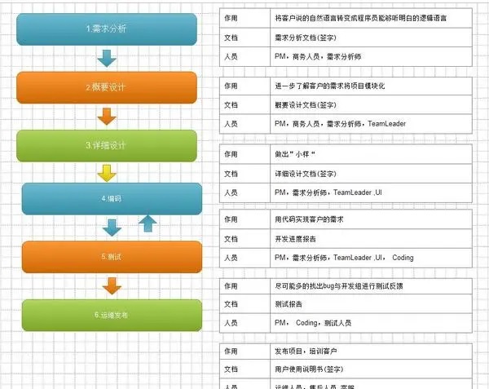Screen dimensions: 489x389
Task: Click the blue down arrow under 编码
Action: coord(112,228)
